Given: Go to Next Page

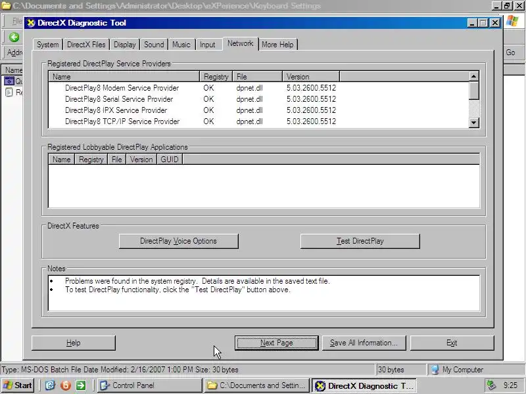Looking at the screenshot, I should 277,343.
